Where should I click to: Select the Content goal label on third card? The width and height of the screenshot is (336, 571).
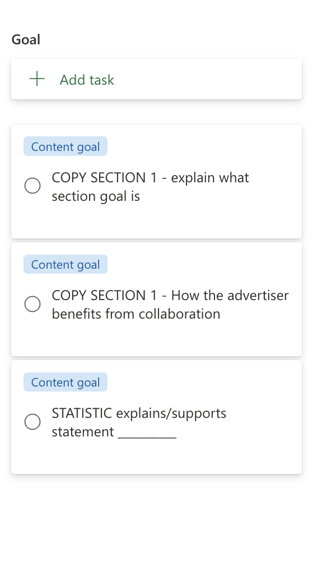pyautogui.click(x=66, y=383)
